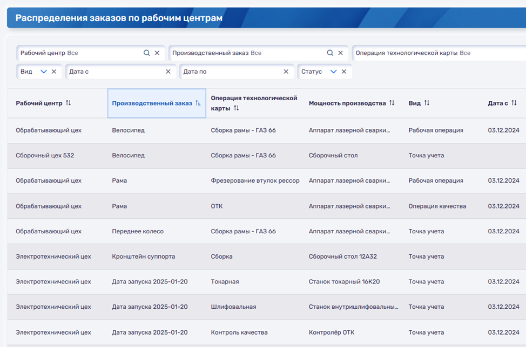526x347 pixels.
Task: Sort by Операция технологической карты column
Action: point(236,108)
